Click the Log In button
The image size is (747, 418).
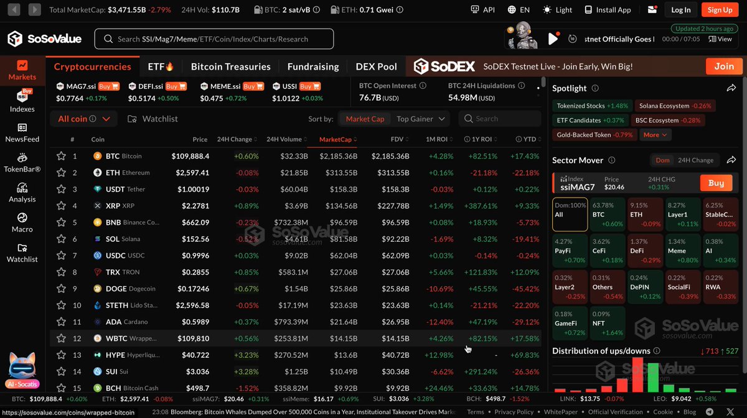(x=681, y=10)
